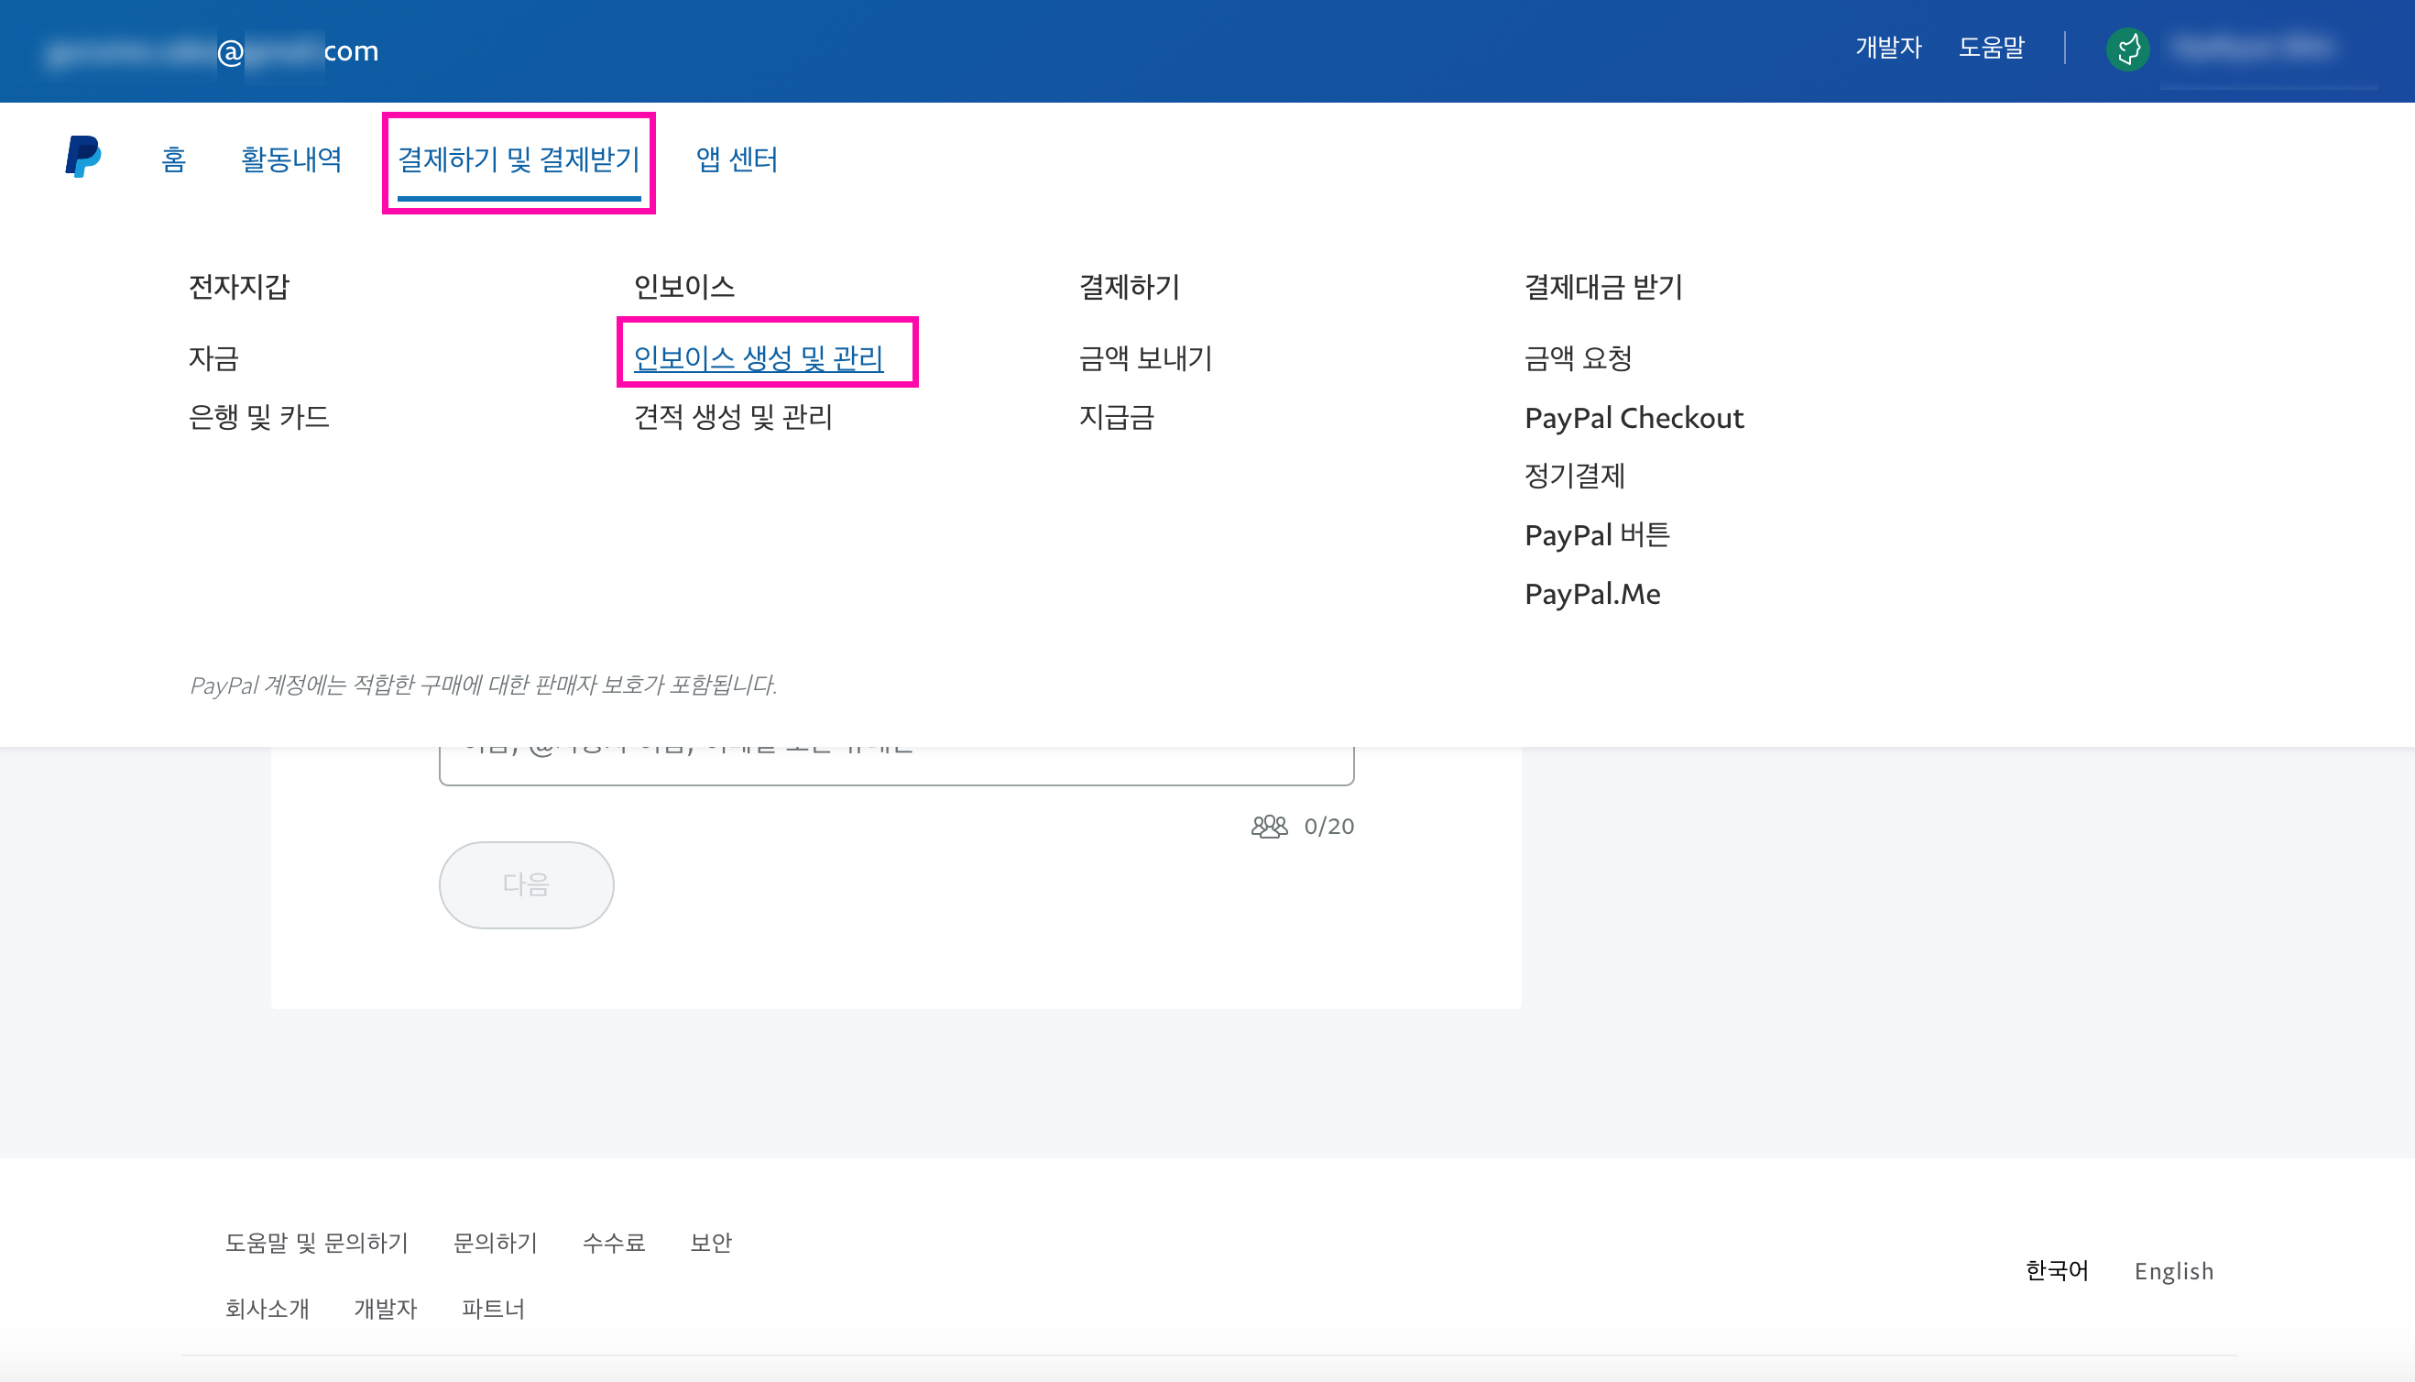This screenshot has height=1382, width=2415.
Task: Open 견적 생성 및 관리
Action: (733, 417)
